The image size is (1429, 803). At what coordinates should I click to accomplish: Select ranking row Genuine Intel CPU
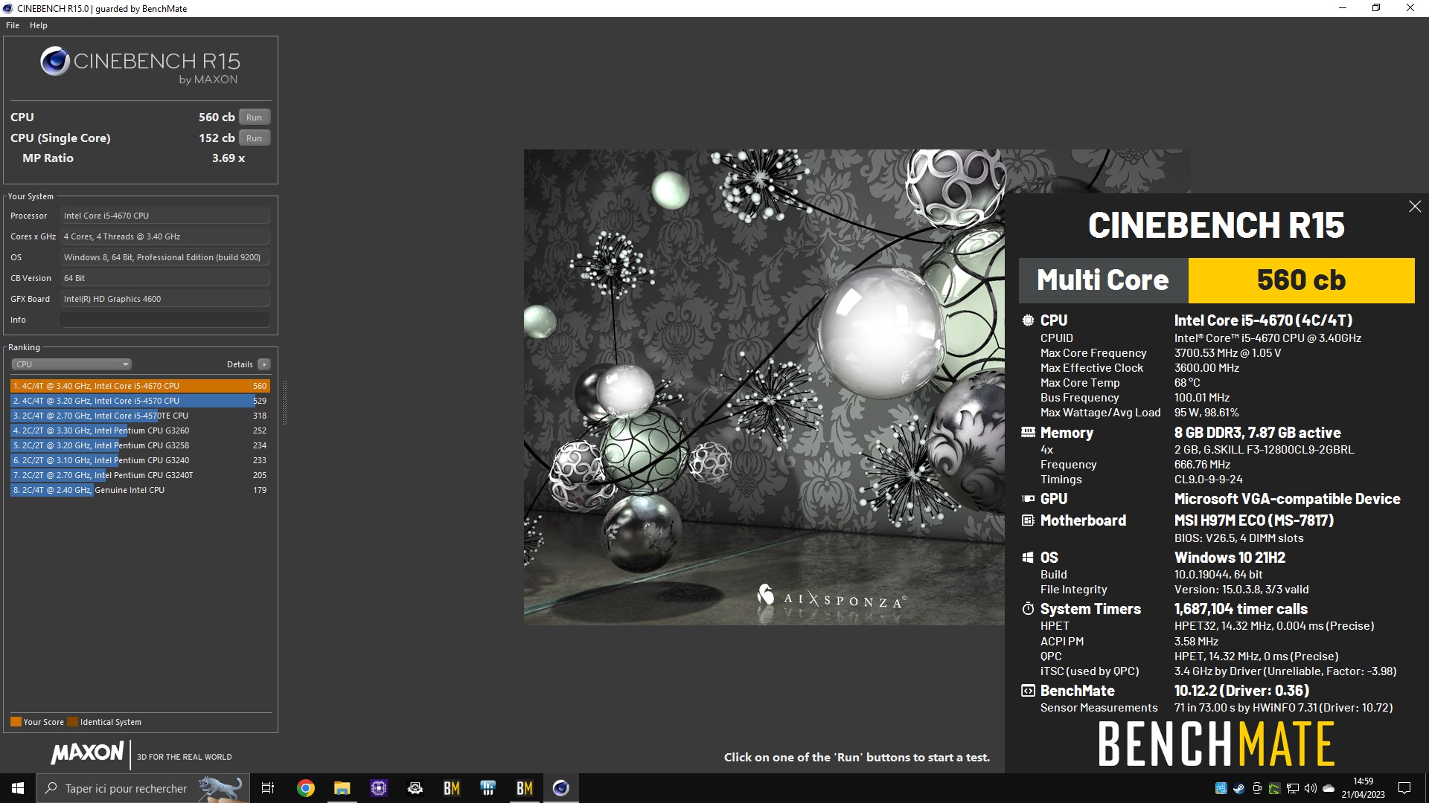(140, 490)
